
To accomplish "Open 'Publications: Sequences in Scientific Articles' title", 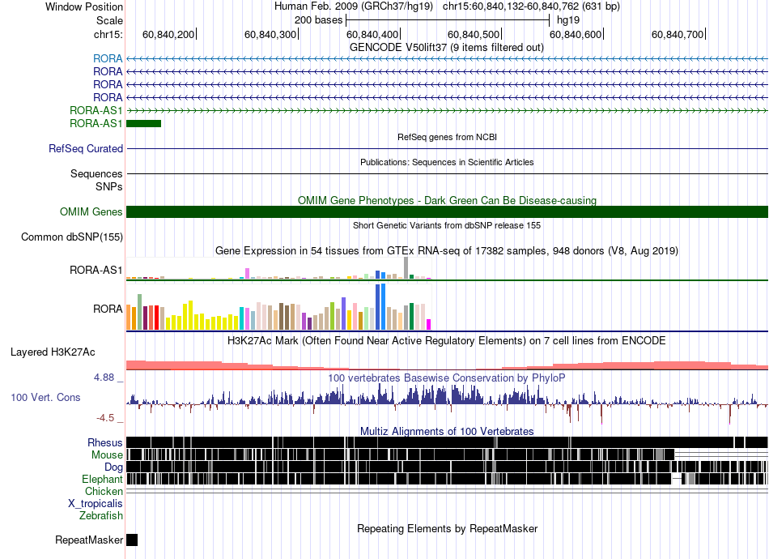I will 447,162.
